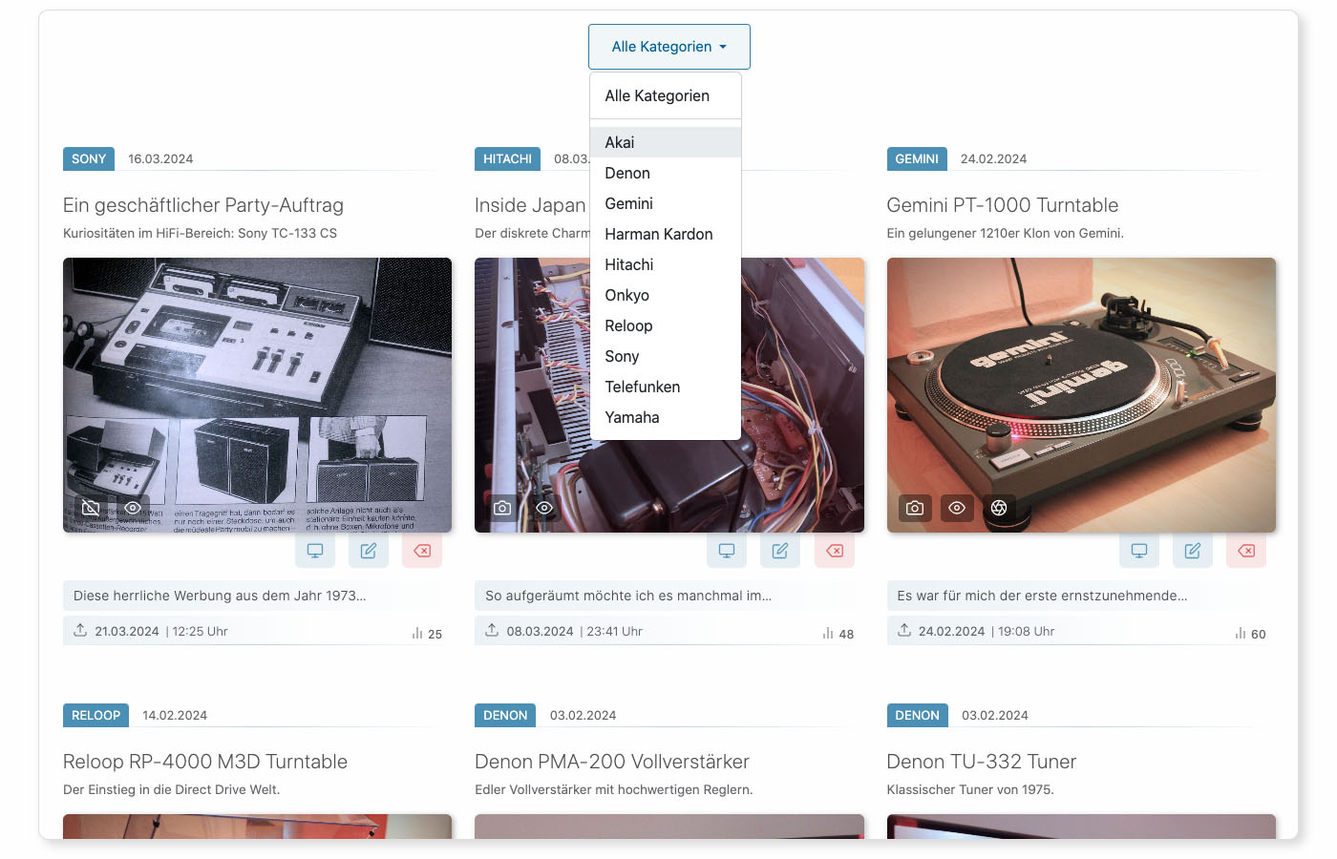Open the monitor preview for the Gemini PT-1000 post
This screenshot has height=859, width=1337.
1139,551
